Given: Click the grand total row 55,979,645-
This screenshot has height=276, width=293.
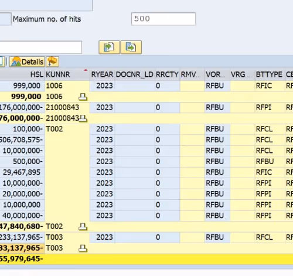Looking at the screenshot, I should pos(146,259).
